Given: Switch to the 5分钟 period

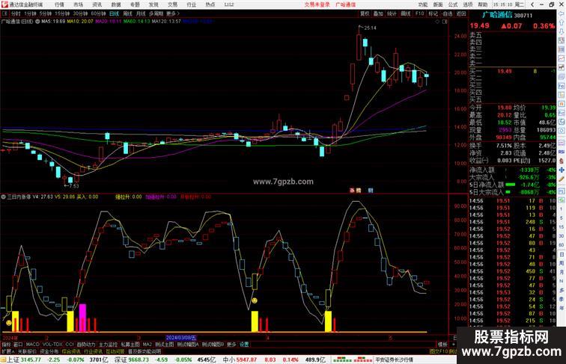Looking at the screenshot, I should click(x=46, y=13).
